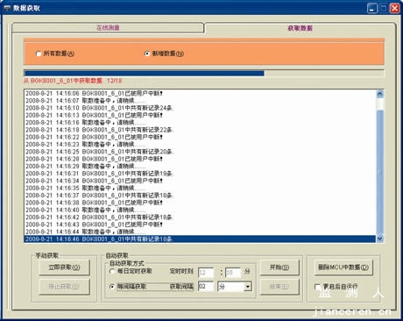Select the highlighted log row at 14:16:46
Viewport: 403px width, 321px height.
(x=200, y=239)
